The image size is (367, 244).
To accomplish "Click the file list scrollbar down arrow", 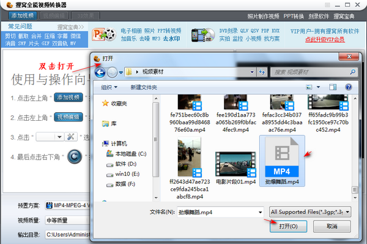I will pos(355,198).
